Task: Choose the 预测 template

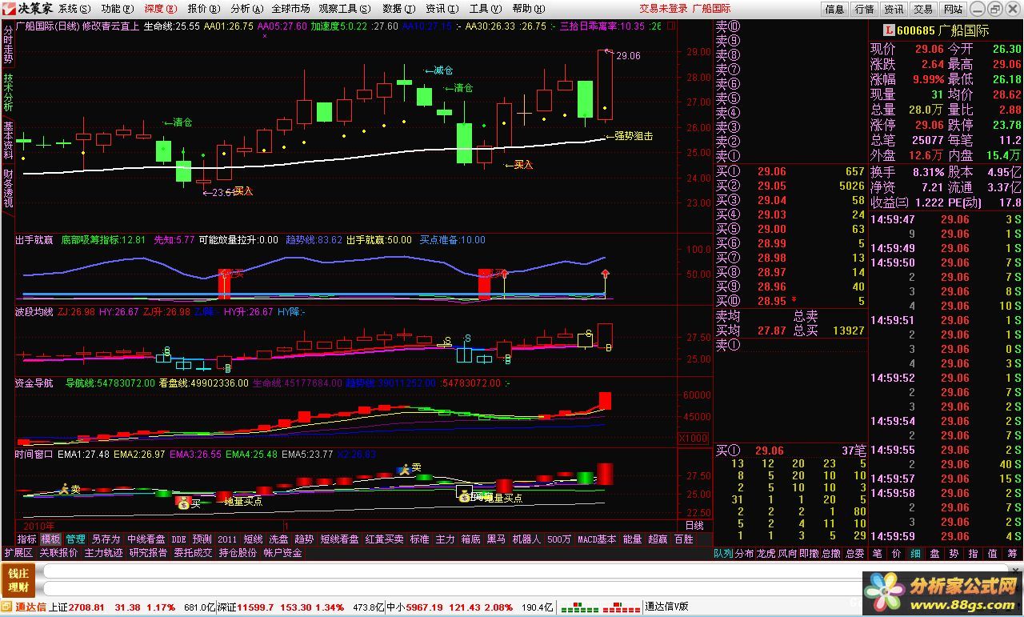Action: tap(202, 539)
